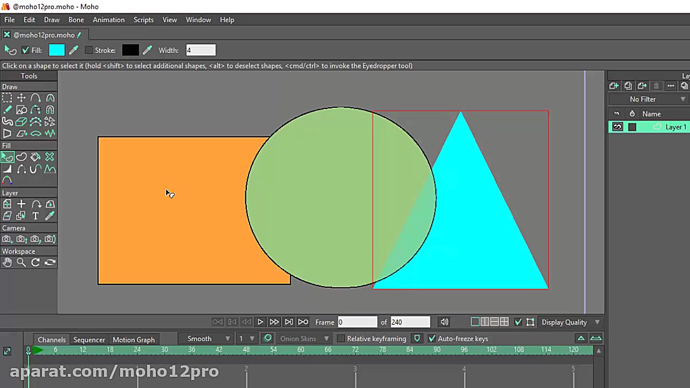Viewport: 690px width, 388px height.
Task: Click the current Frame number field
Action: pos(357,322)
